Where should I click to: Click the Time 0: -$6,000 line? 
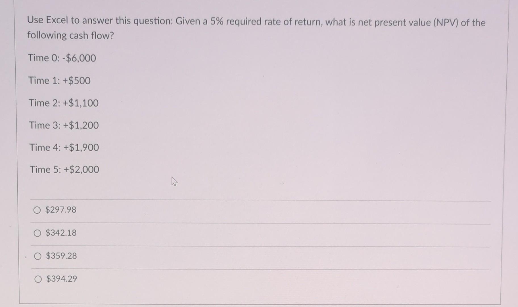click(x=62, y=58)
